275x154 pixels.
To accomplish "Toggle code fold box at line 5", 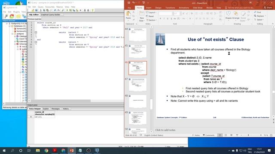I will click(36, 33).
